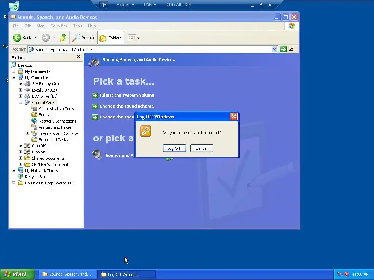The width and height of the screenshot is (374, 280).
Task: Select the Recycle Bin tree icon
Action: (20, 177)
